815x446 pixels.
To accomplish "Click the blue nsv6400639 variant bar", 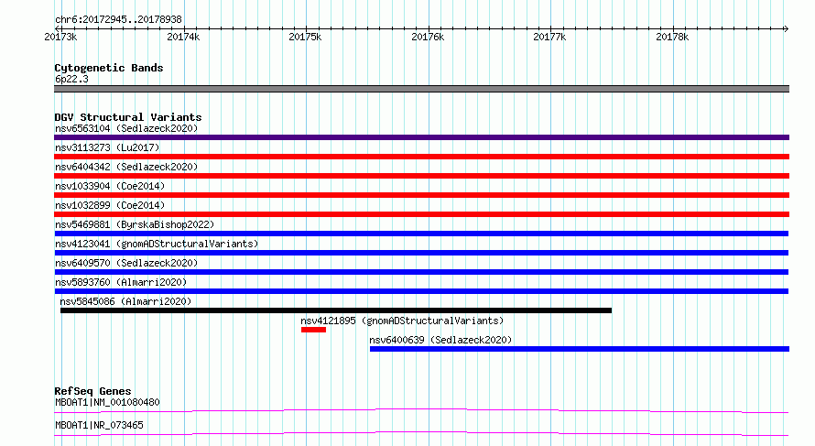I will (x=580, y=349).
